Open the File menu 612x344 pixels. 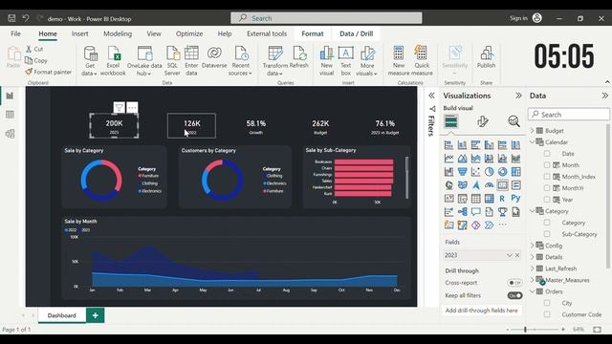pos(15,33)
